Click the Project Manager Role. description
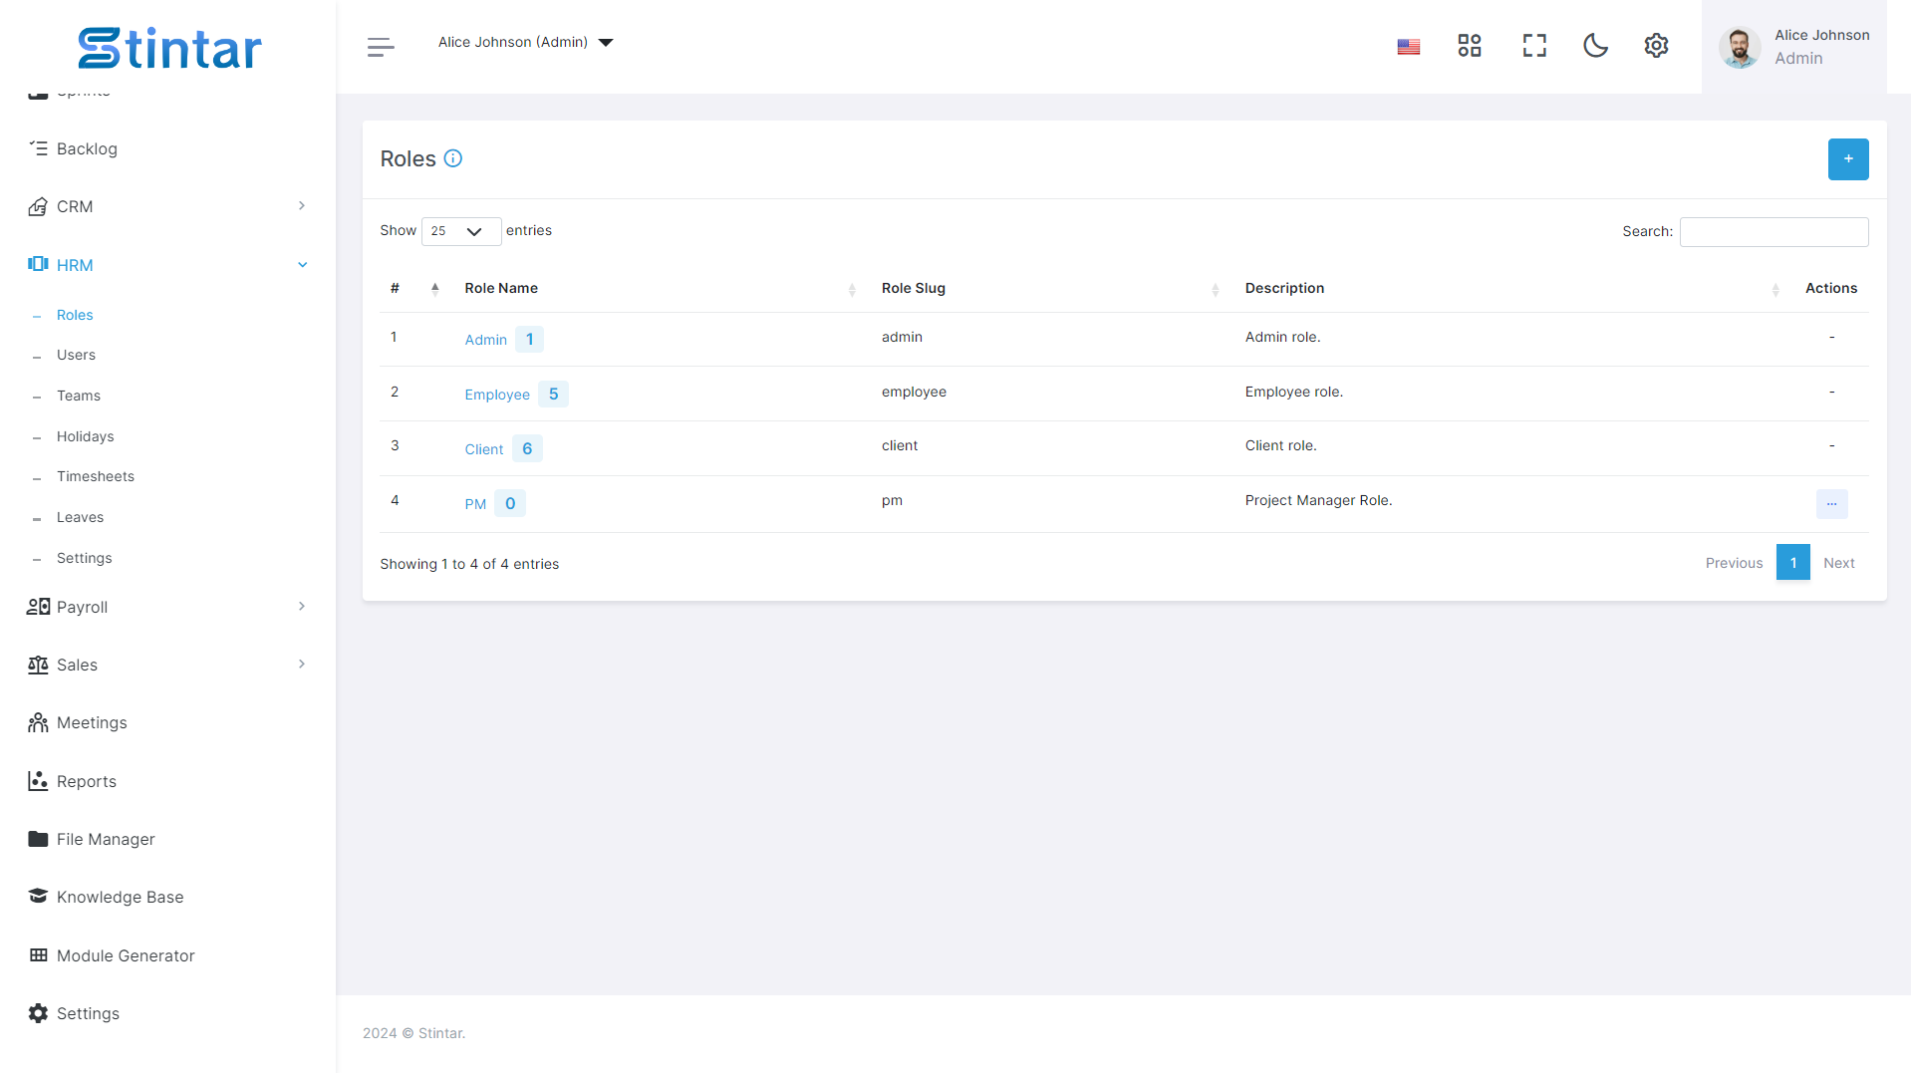Screen dimensions: 1911x1073 click(x=1318, y=501)
